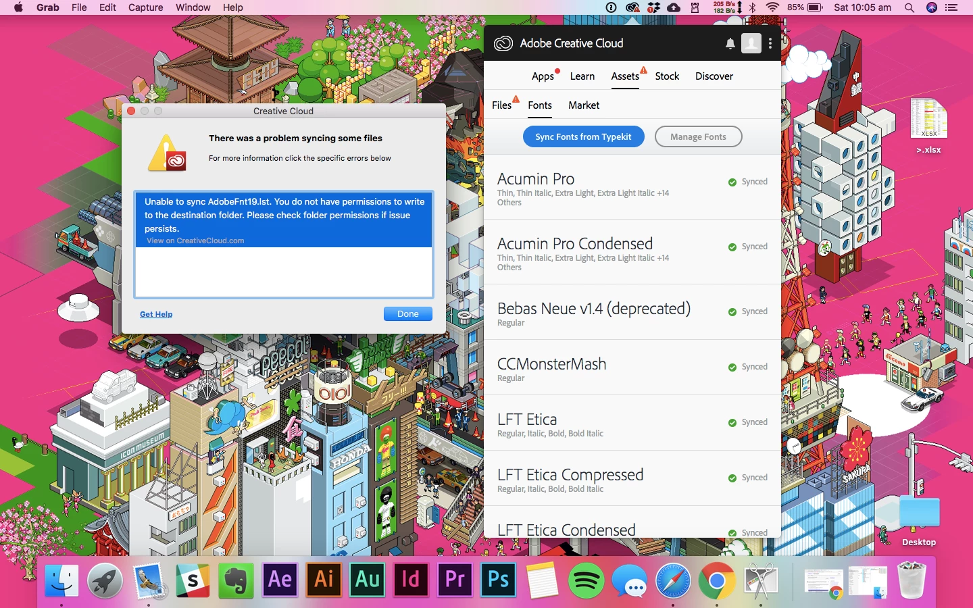Open Evernote elephant icon in dock
Viewport: 973px width, 608px height.
[236, 580]
